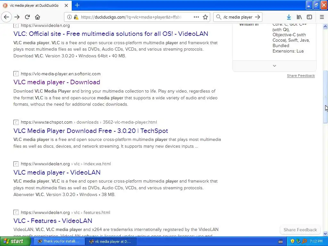328x246 pixels.
Task: Close the DuckDuckGo tab
Action: [x=66, y=5]
